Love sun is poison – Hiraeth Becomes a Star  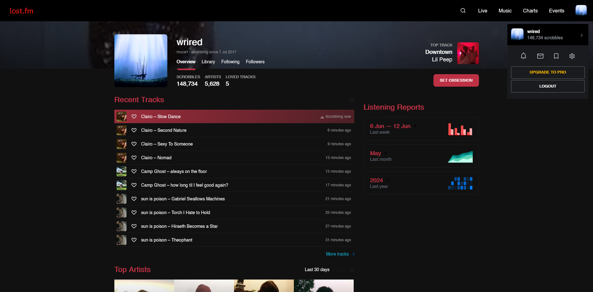134,226
